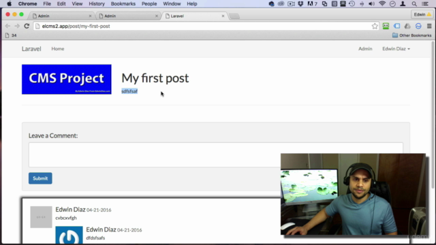Click the page vertical scrollbar

click(433, 115)
